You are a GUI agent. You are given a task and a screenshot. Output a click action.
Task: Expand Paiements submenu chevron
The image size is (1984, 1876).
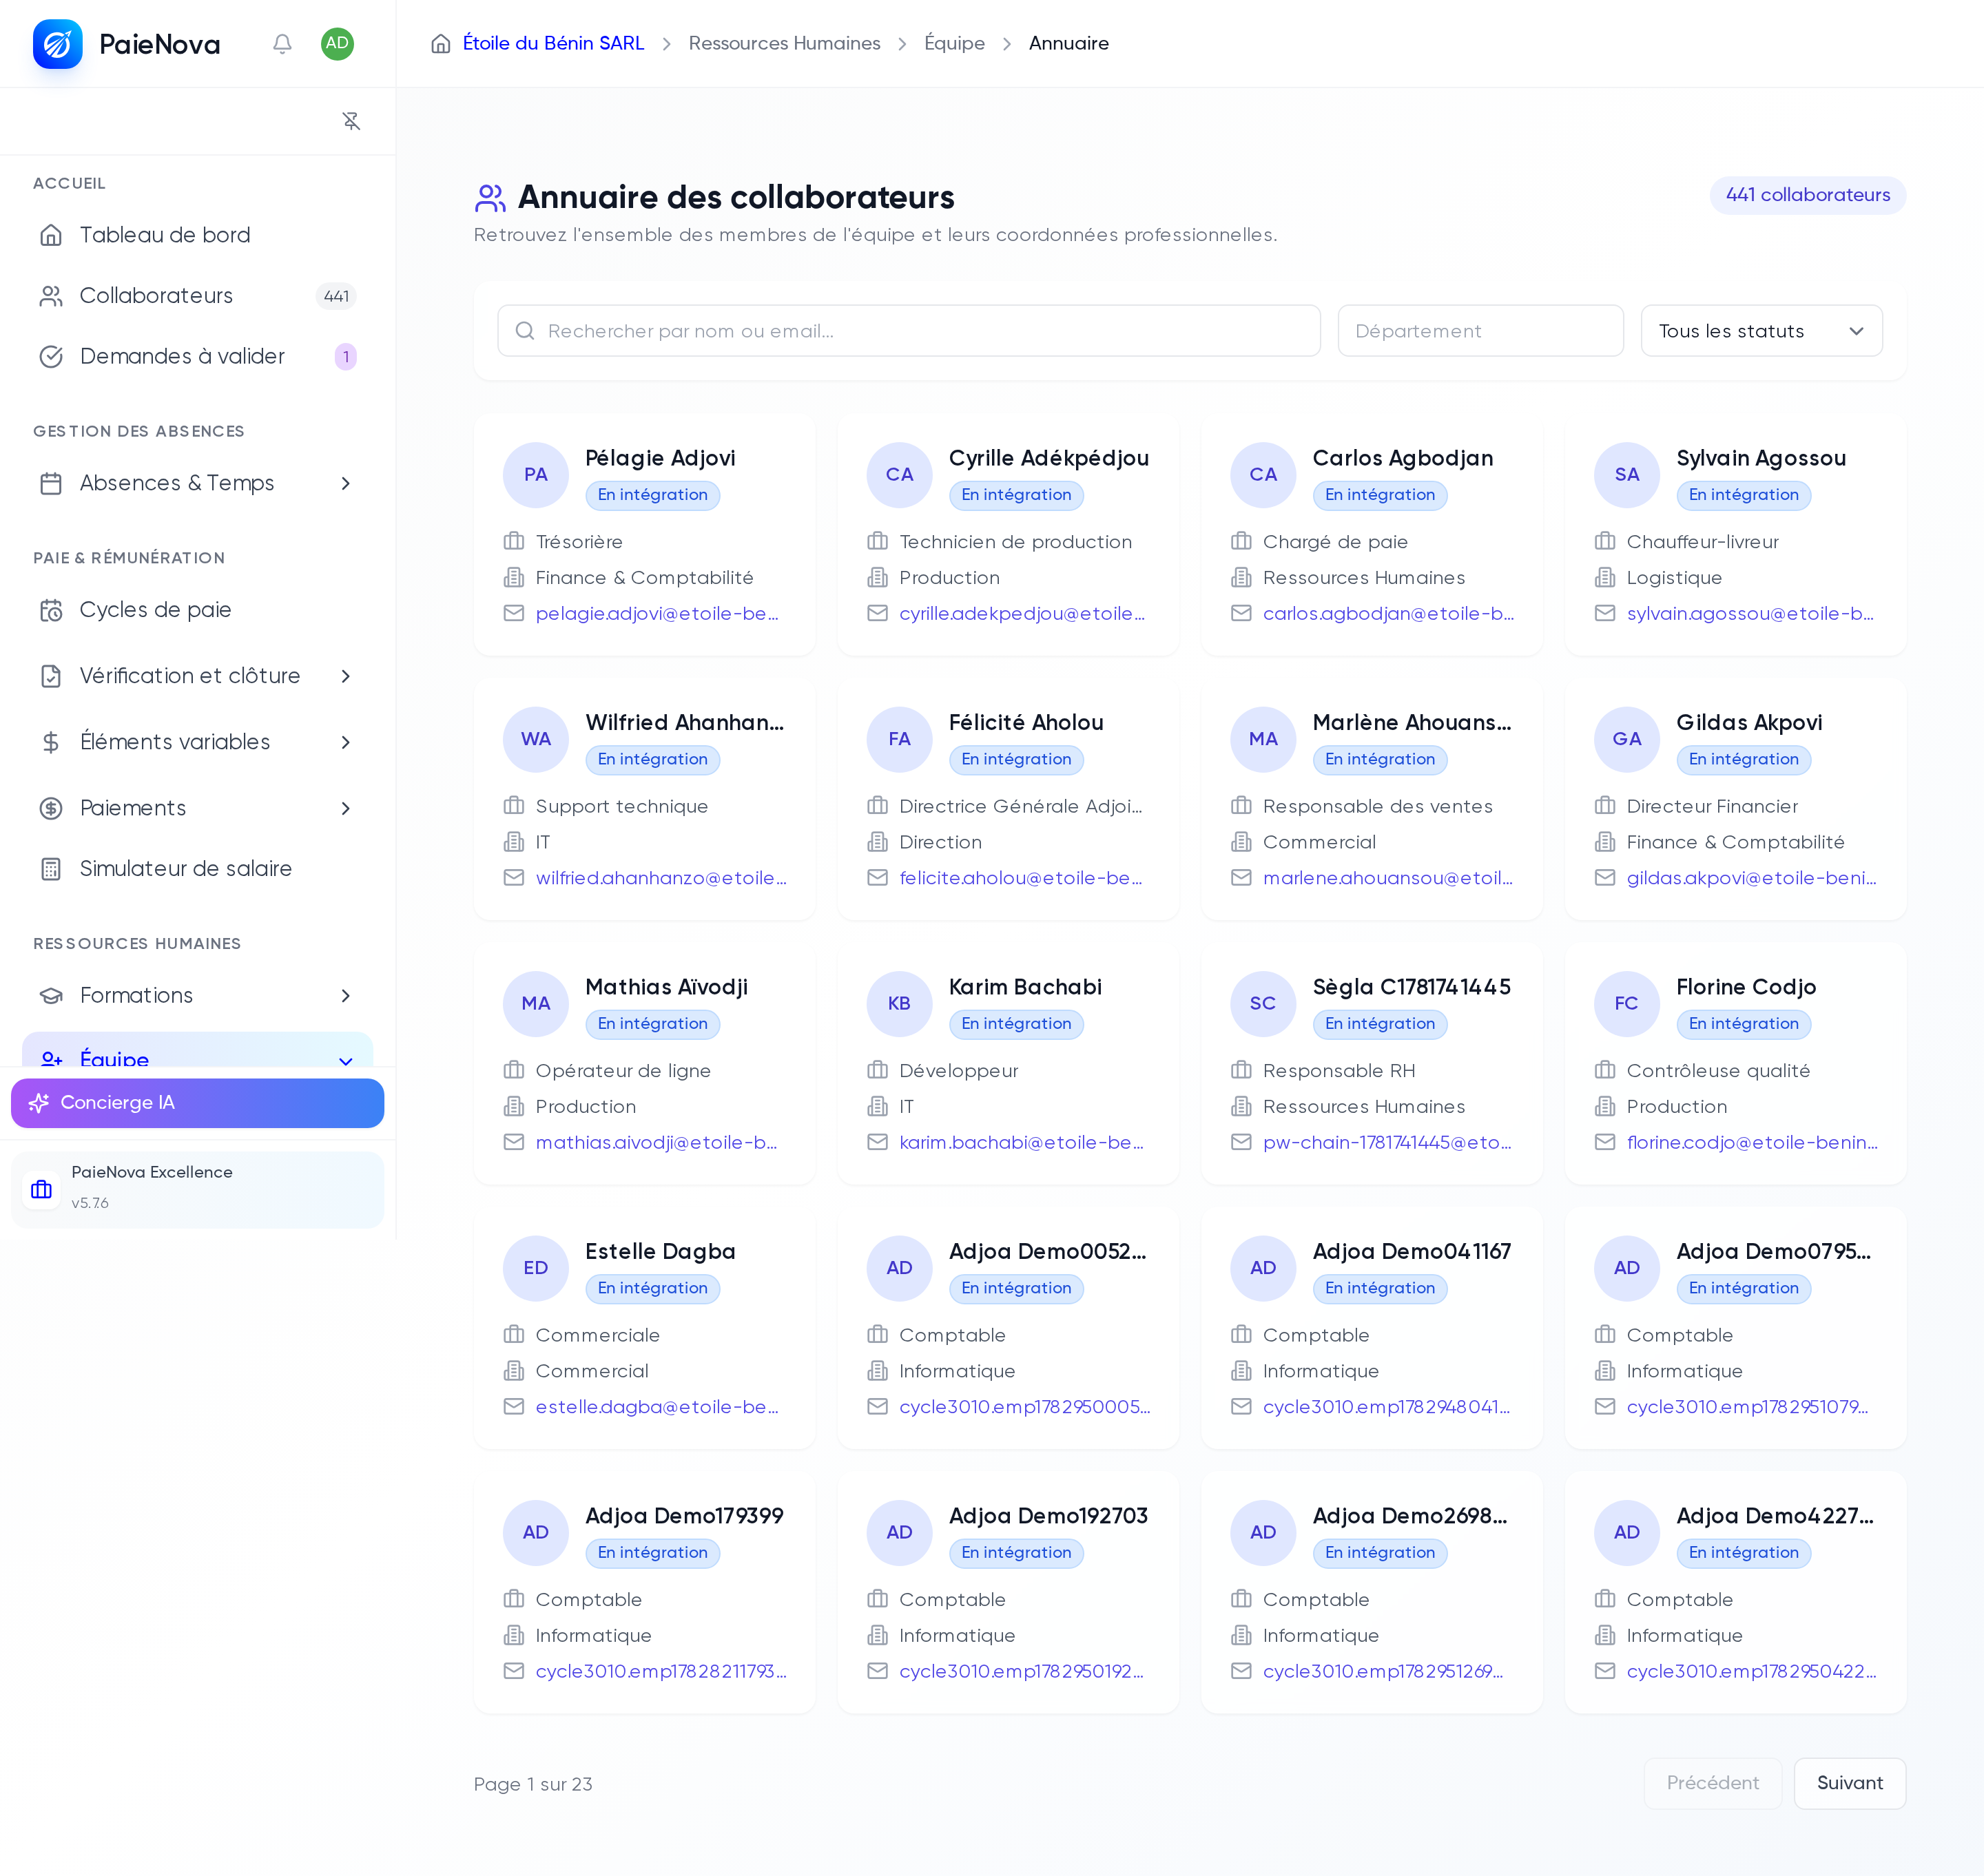[x=345, y=809]
